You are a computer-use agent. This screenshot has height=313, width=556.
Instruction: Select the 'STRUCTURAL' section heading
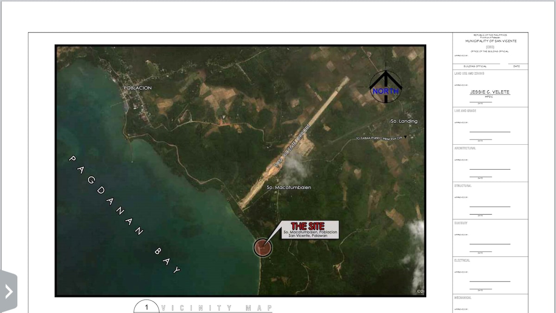pos(463,185)
